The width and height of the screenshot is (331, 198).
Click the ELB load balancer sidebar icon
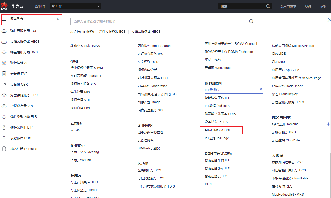tap(4, 117)
